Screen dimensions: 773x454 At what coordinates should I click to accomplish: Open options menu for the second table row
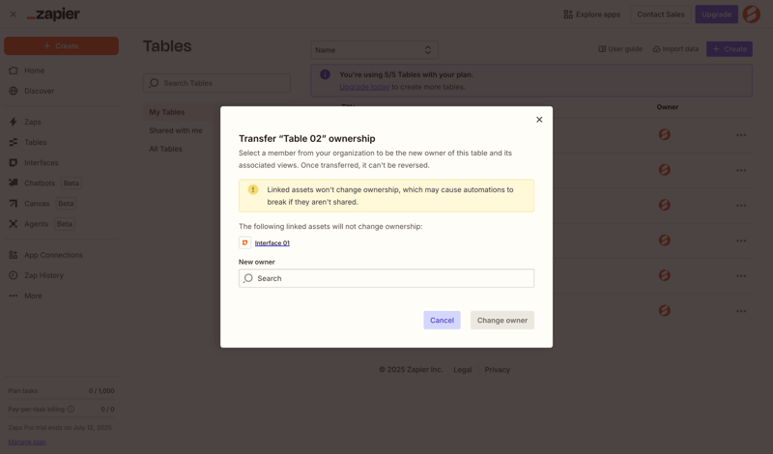741,170
